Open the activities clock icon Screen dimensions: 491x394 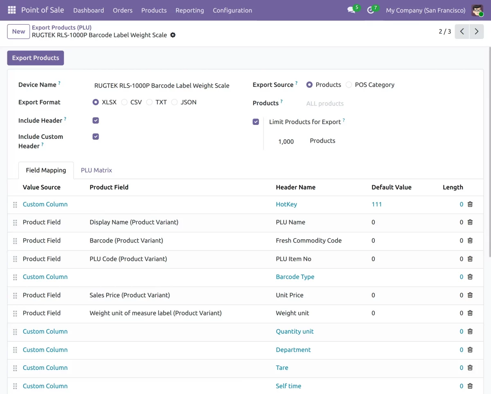click(x=371, y=10)
